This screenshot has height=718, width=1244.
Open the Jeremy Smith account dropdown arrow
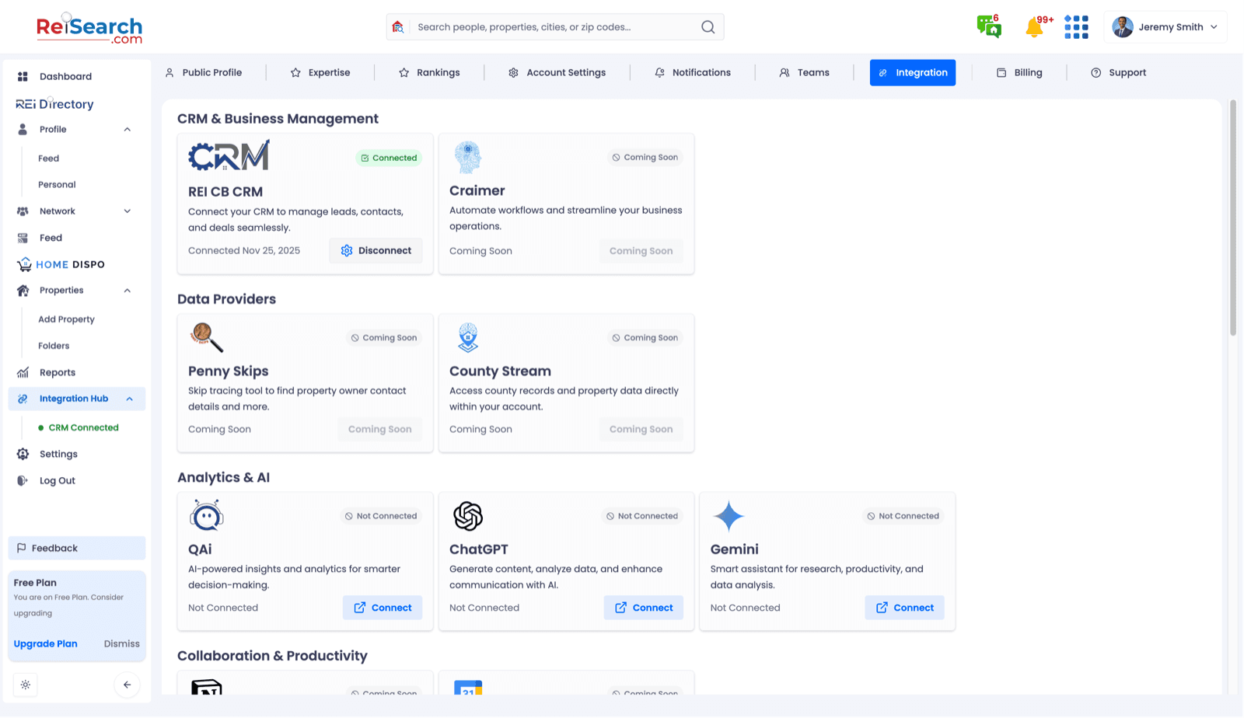click(x=1214, y=27)
